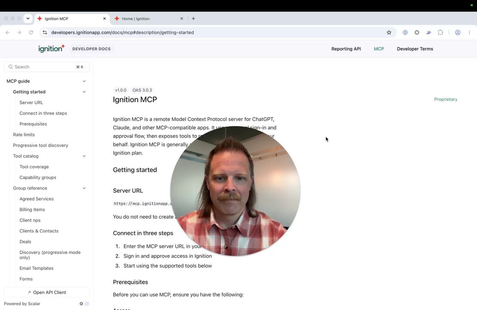
Task: Go back using the browser back arrow
Action: point(8,33)
